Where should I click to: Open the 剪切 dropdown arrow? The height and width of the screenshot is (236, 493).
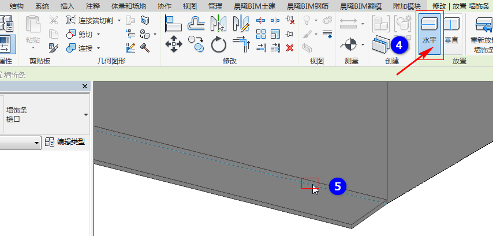(98, 34)
